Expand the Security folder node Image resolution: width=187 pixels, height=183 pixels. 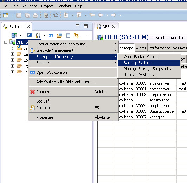point(12,72)
